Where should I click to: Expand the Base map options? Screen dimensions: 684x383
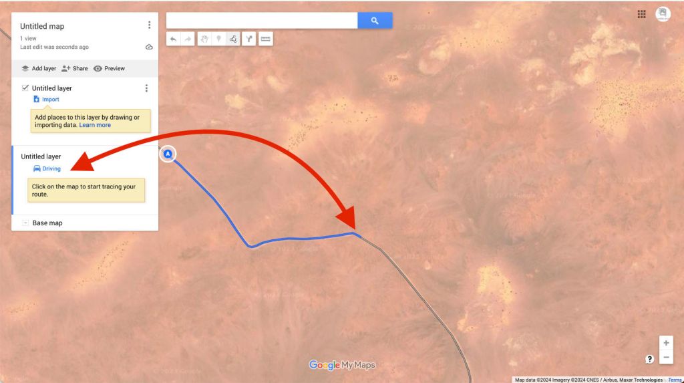click(x=25, y=223)
